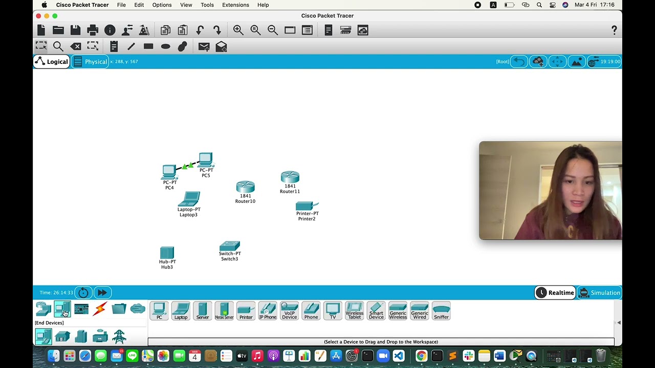This screenshot has height=368, width=655.
Task: Switch to the Physical workspace tab
Action: coord(90,62)
